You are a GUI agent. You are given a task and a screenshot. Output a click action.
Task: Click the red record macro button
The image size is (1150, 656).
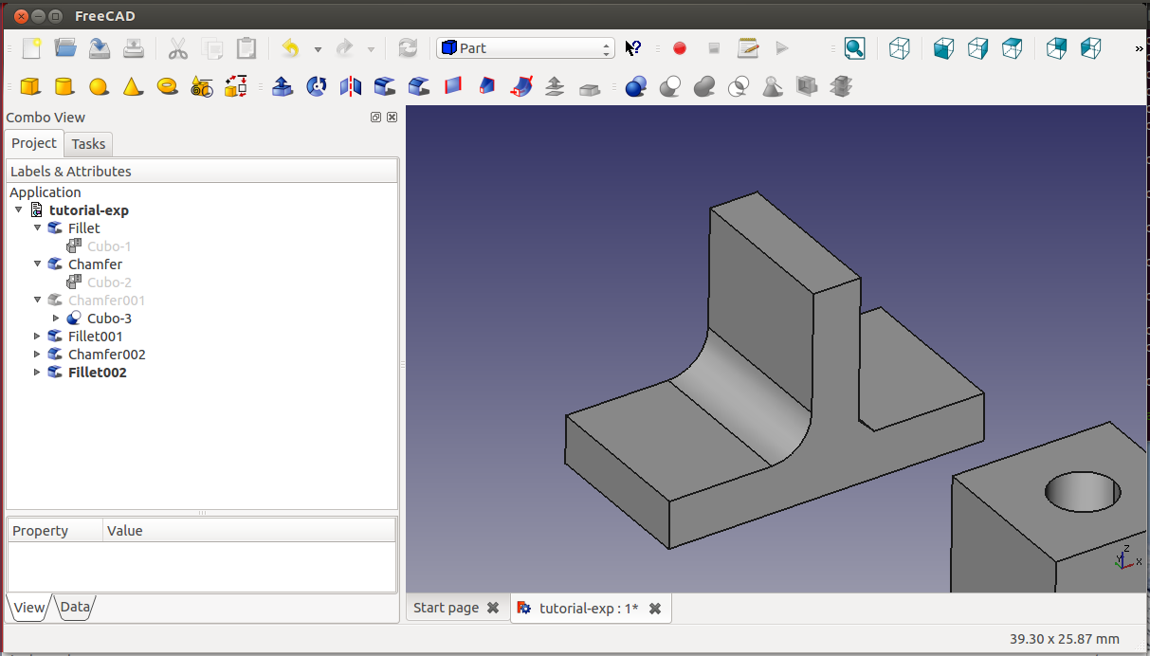point(679,48)
